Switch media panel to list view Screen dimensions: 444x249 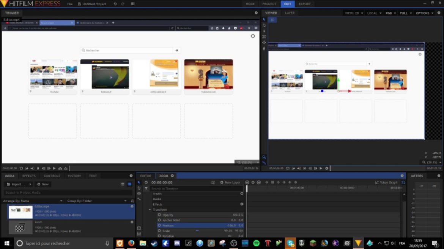(123, 184)
